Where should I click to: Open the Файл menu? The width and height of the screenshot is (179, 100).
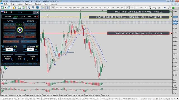(6, 4)
